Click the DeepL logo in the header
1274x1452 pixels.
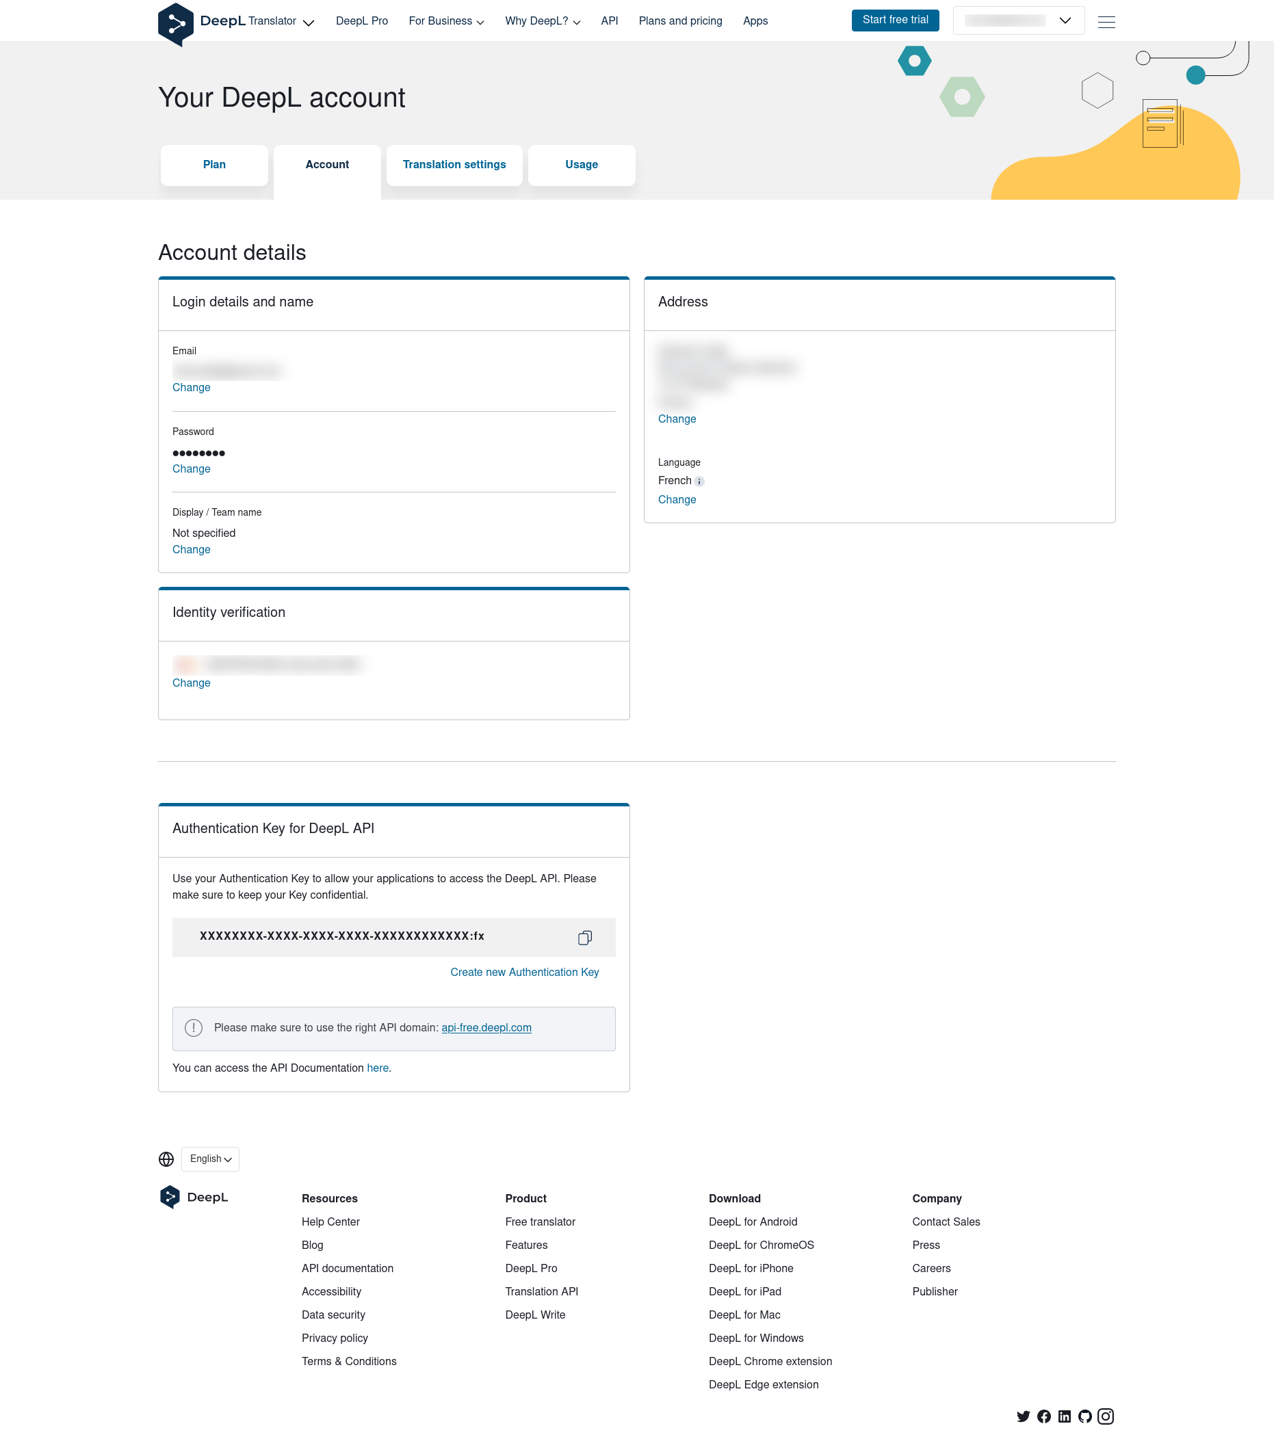[x=176, y=23]
